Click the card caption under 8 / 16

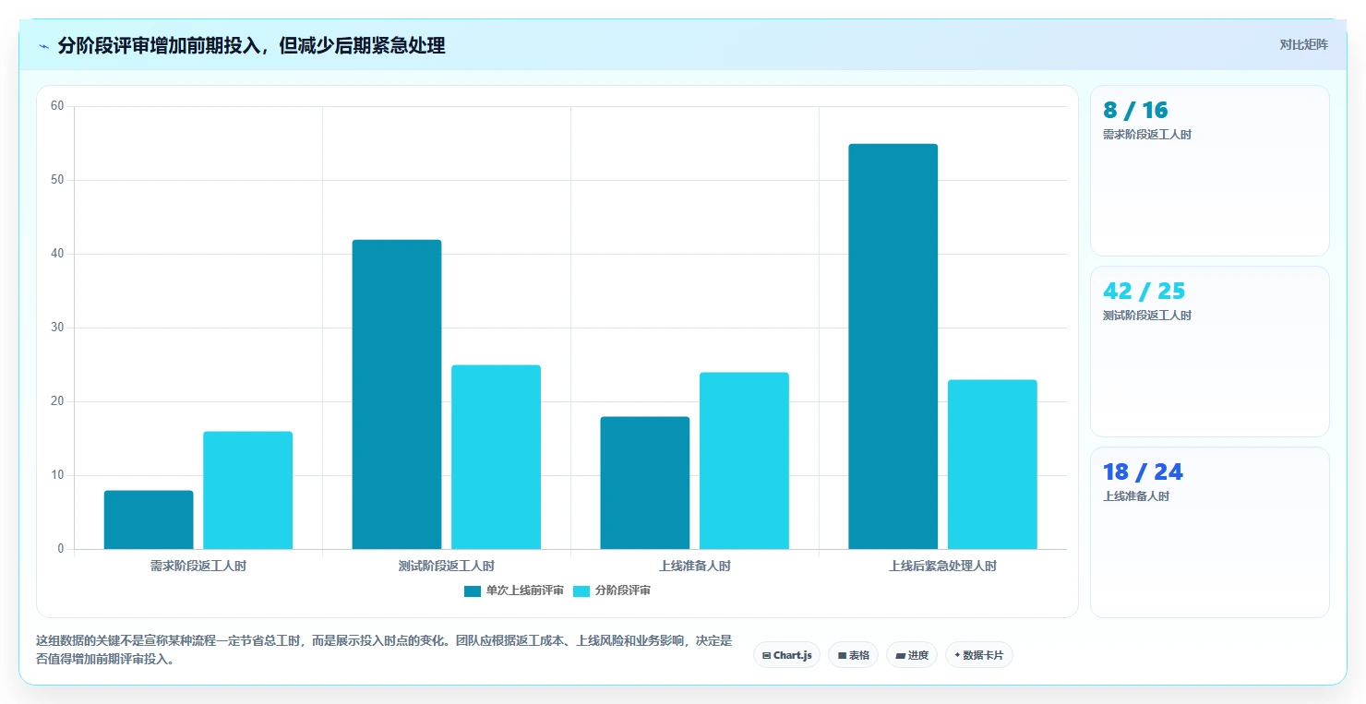[x=1147, y=135]
